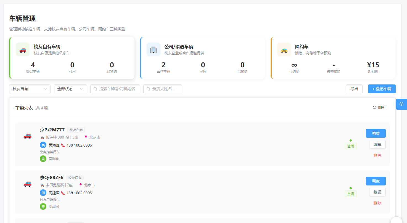407x223 pixels.
Task: Click green 责 avatar beside 周建国
Action: click(43, 206)
